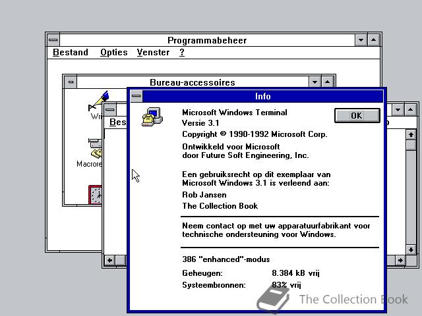Click the Programmabeheer title bar
422x316 pixels.
207,40
